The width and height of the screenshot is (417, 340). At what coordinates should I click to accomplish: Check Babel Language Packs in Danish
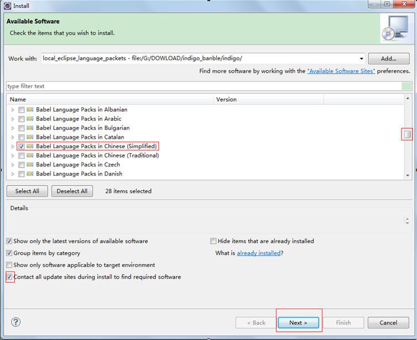[21, 174]
